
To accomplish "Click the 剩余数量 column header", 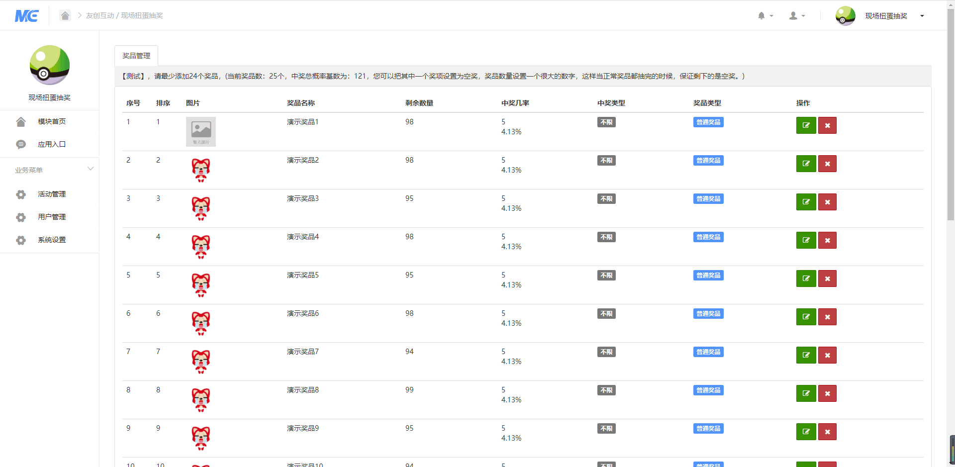I will pos(419,103).
